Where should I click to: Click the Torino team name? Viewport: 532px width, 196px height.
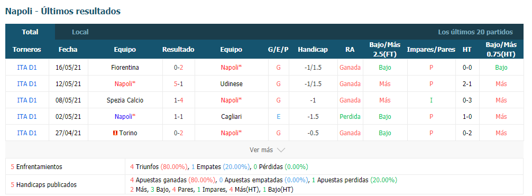(129, 133)
